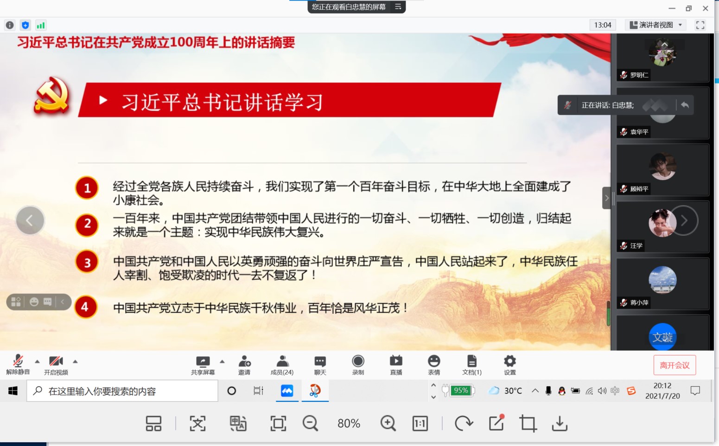Start recording with the 录制 icon
Screen dimensions: 719x446
(358, 362)
